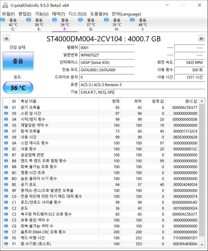Click status icon of 총 쓰기량 (호스트) row
This screenshot has width=208, height=251.
pyautogui.click(x=6, y=244)
